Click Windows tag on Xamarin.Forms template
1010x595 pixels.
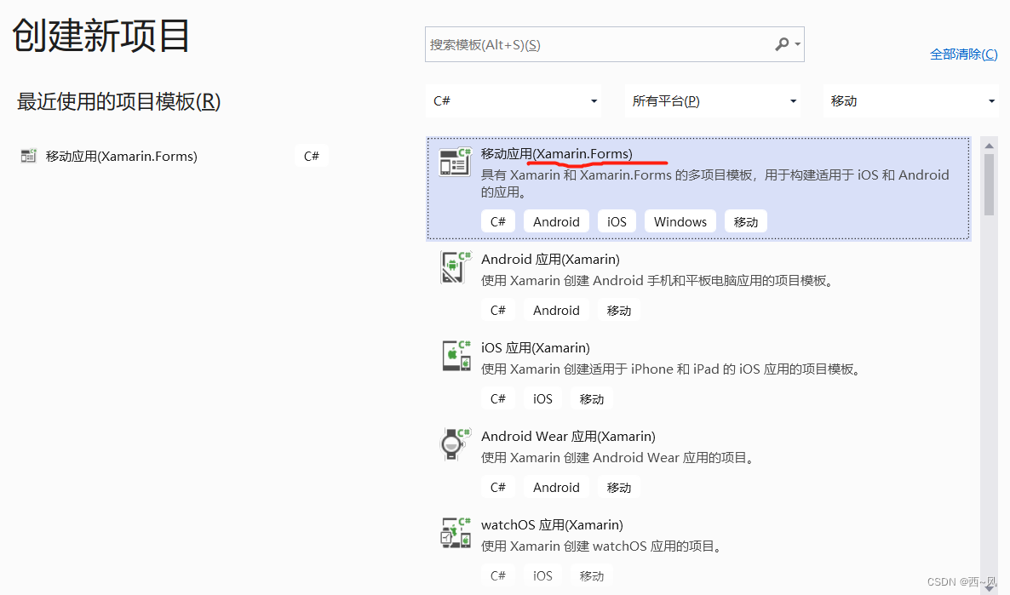(x=680, y=221)
